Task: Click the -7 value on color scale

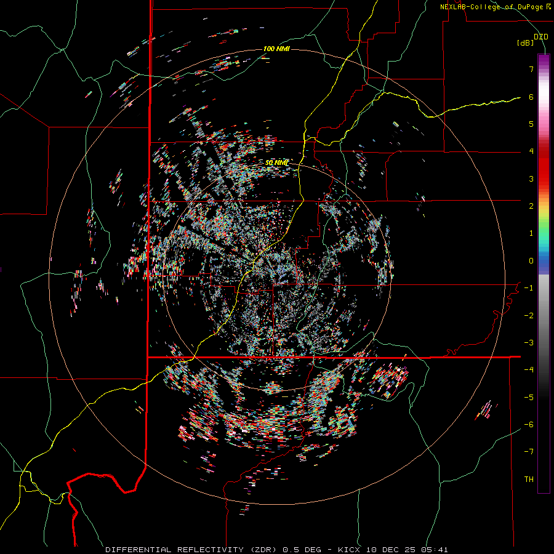Action: pos(529,452)
